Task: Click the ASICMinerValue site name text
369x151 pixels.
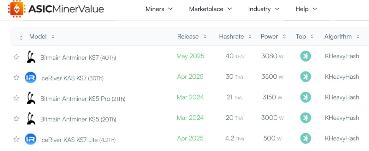Action: point(66,9)
